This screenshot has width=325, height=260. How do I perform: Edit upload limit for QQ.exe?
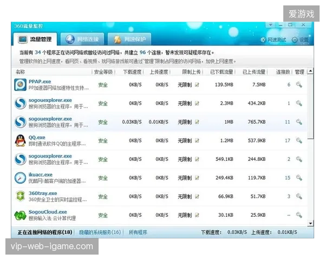click(197, 141)
